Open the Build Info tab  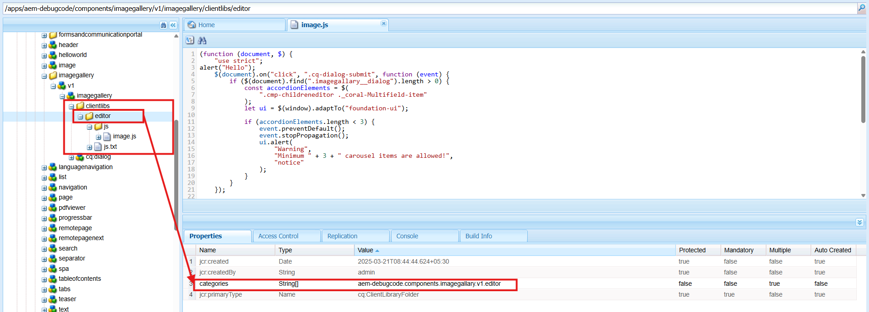(478, 236)
